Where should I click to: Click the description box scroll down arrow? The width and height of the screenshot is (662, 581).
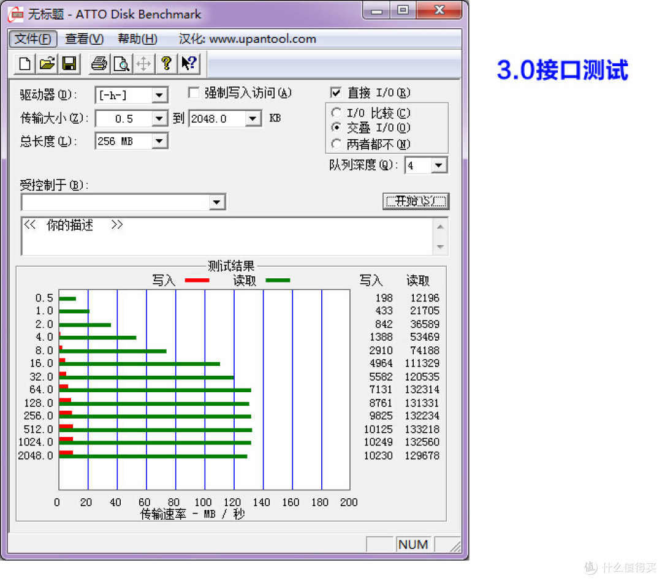click(x=440, y=246)
